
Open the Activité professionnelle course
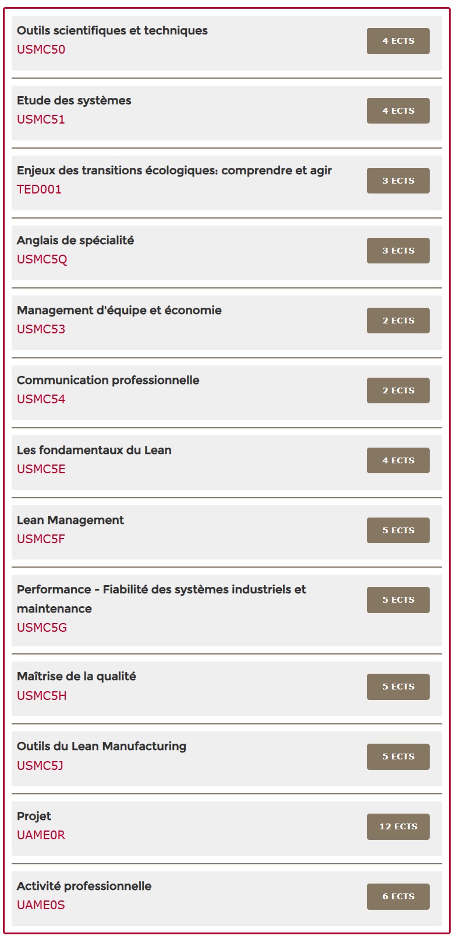[84, 886]
